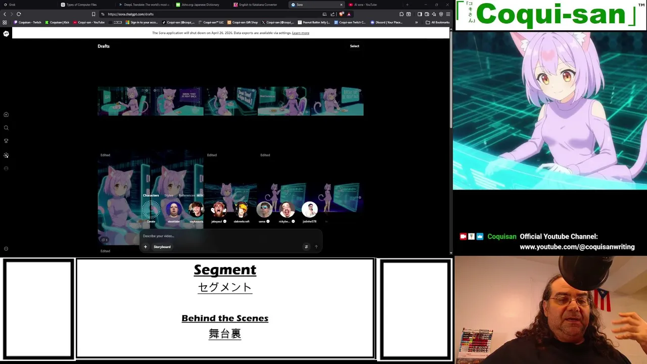Click the sora.chatgpt.com/drafts address bar
Viewport: 647px width, 364px height.
point(212,14)
